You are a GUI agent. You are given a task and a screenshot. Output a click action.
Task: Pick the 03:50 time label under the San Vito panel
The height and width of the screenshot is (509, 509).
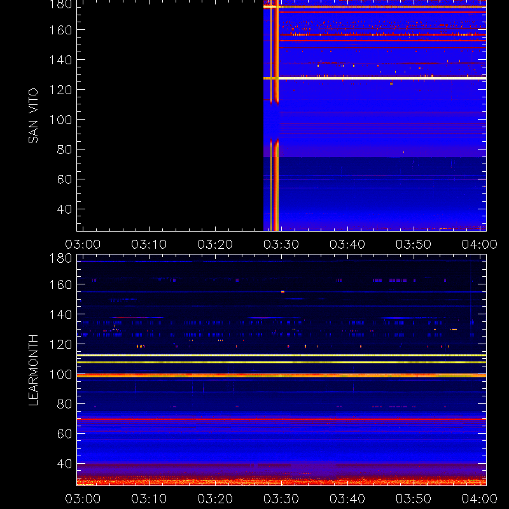[x=414, y=244]
